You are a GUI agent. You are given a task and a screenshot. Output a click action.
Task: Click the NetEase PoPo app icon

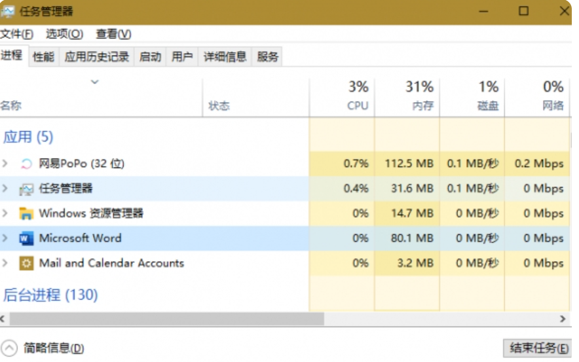click(x=26, y=164)
